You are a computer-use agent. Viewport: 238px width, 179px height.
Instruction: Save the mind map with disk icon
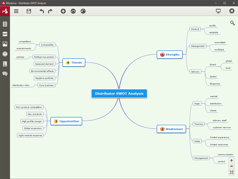click(29, 11)
